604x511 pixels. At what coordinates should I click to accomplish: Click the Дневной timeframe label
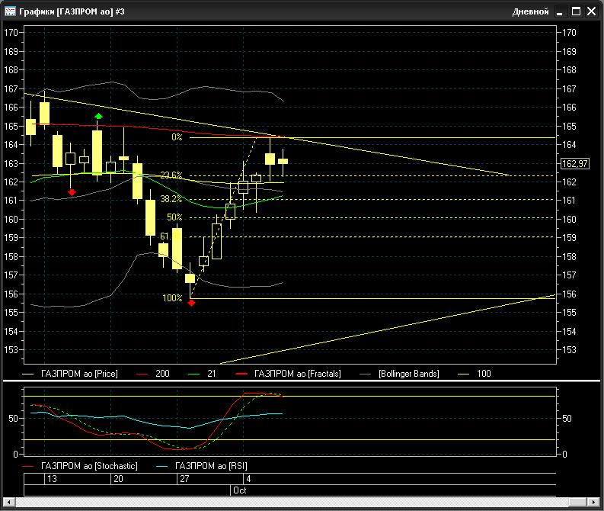[x=530, y=11]
